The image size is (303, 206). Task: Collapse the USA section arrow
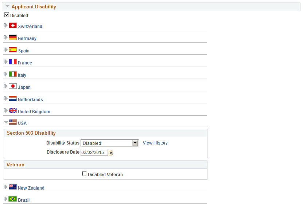[x=6, y=122]
